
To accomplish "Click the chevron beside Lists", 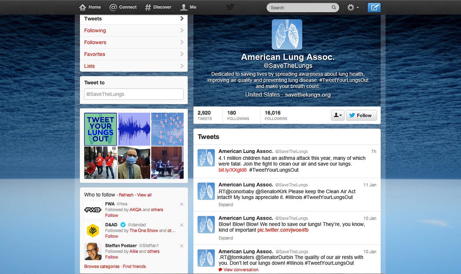I will click(182, 66).
